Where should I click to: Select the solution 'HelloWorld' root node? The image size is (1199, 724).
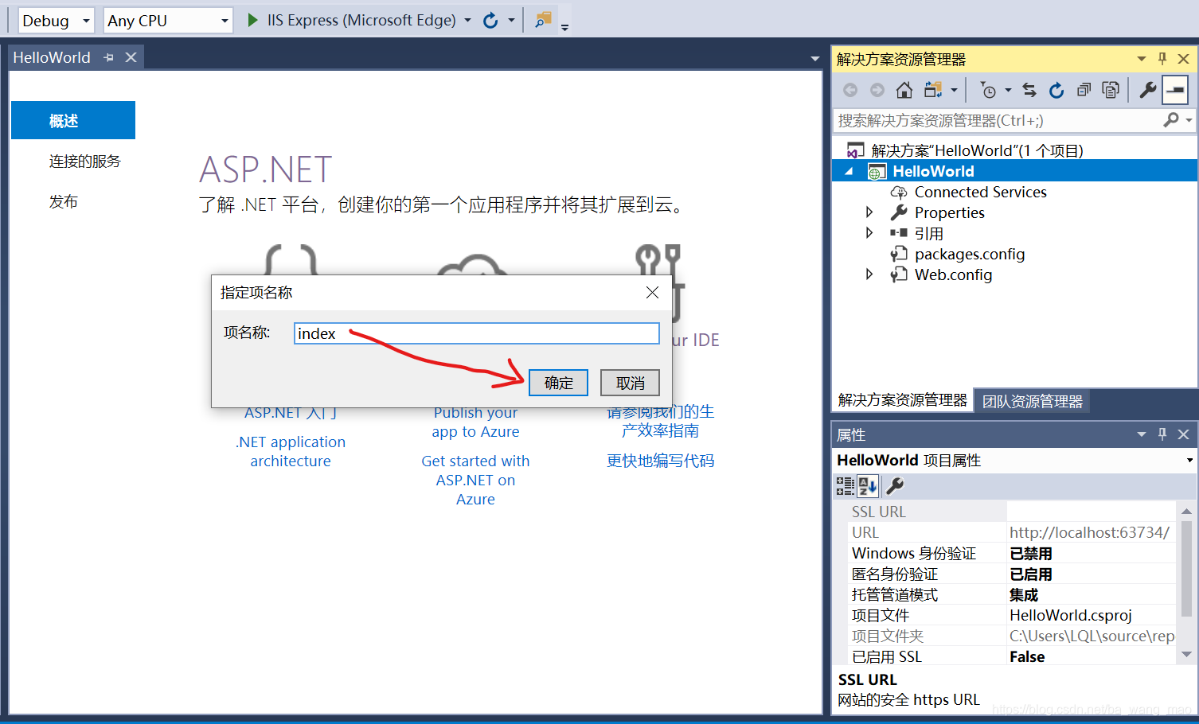977,150
